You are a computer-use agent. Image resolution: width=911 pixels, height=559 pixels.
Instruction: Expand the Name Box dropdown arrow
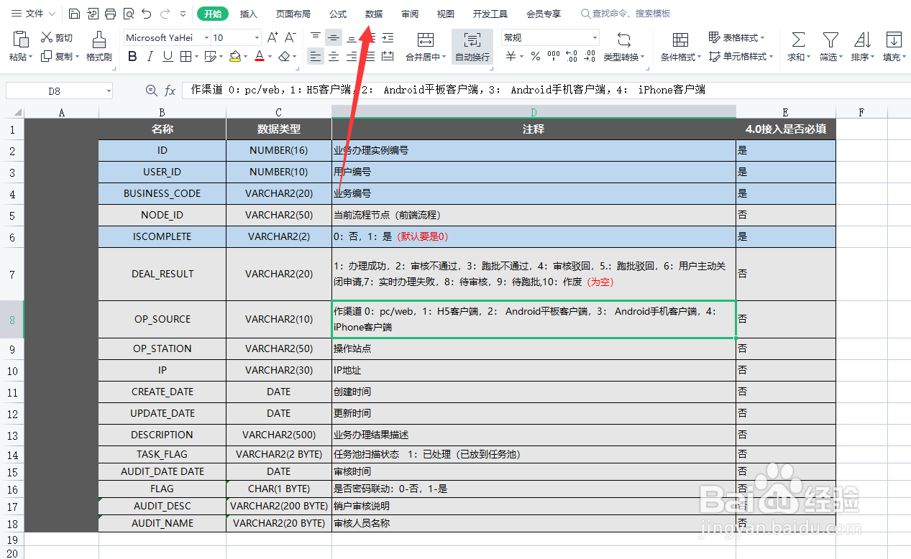[x=108, y=91]
